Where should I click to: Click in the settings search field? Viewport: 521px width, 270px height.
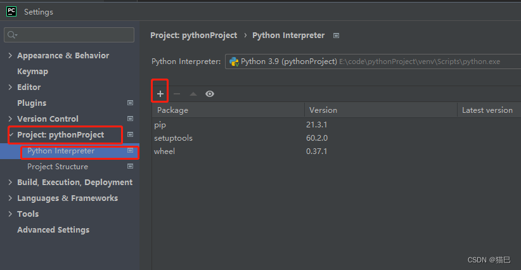point(69,35)
